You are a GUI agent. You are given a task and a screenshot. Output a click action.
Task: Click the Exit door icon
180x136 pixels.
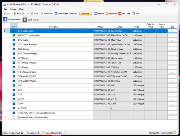[x=134, y=14]
